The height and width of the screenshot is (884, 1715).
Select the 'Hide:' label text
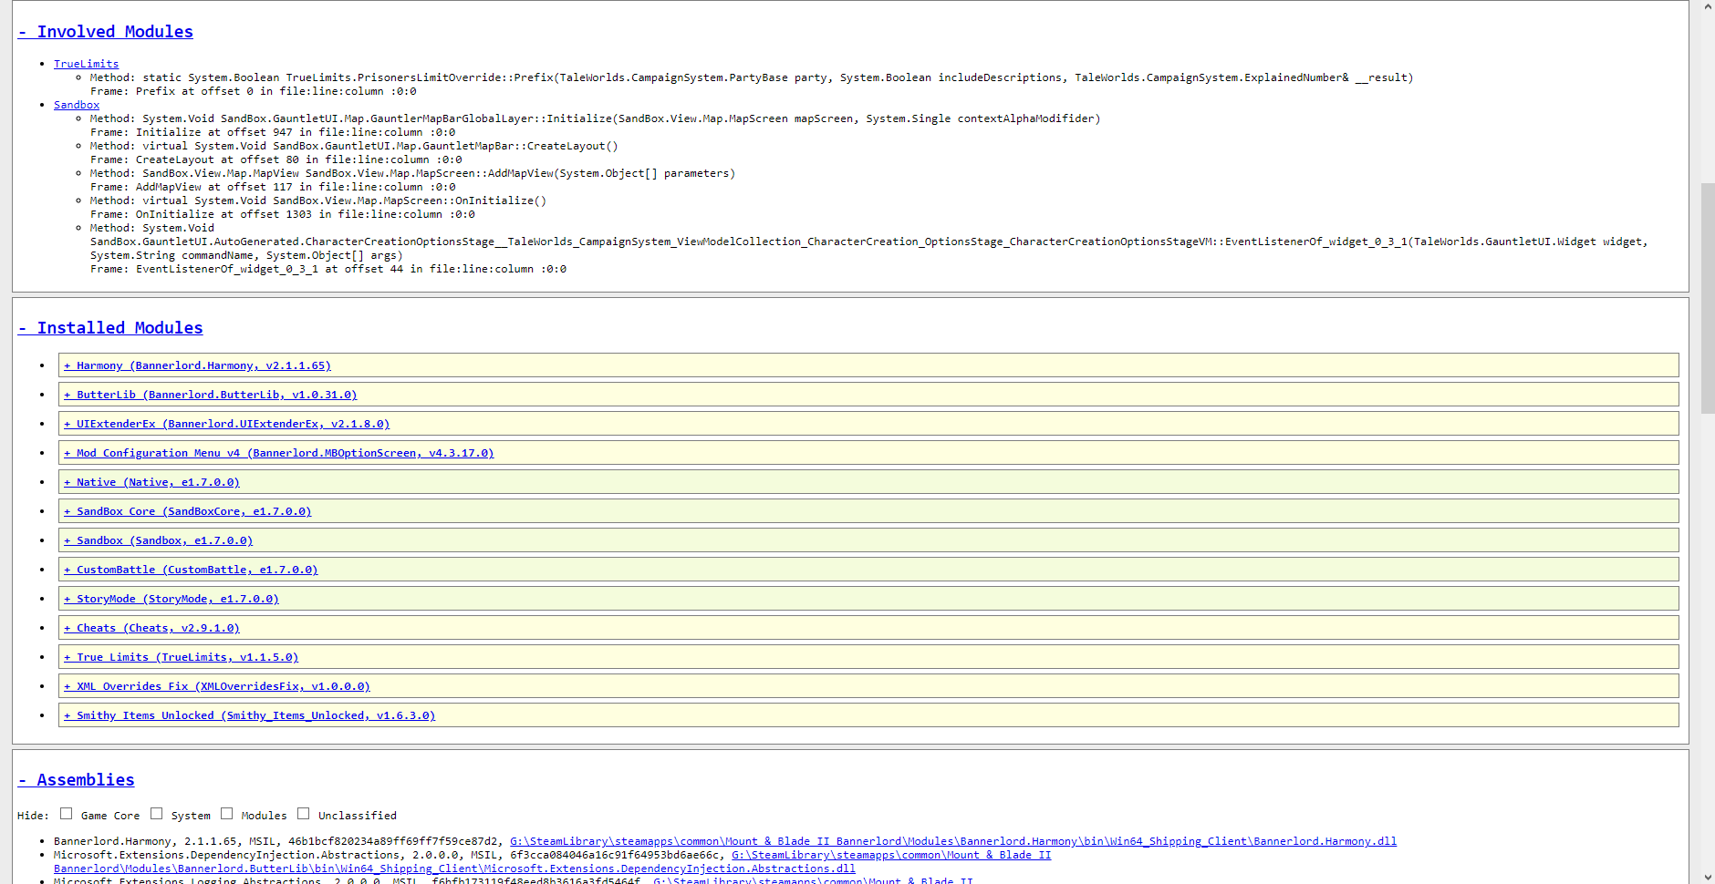pyautogui.click(x=33, y=816)
